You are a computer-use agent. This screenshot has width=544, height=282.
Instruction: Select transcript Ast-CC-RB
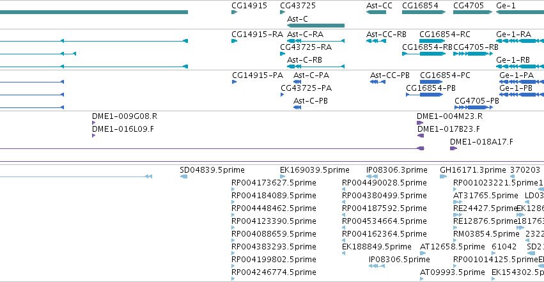(x=376, y=41)
